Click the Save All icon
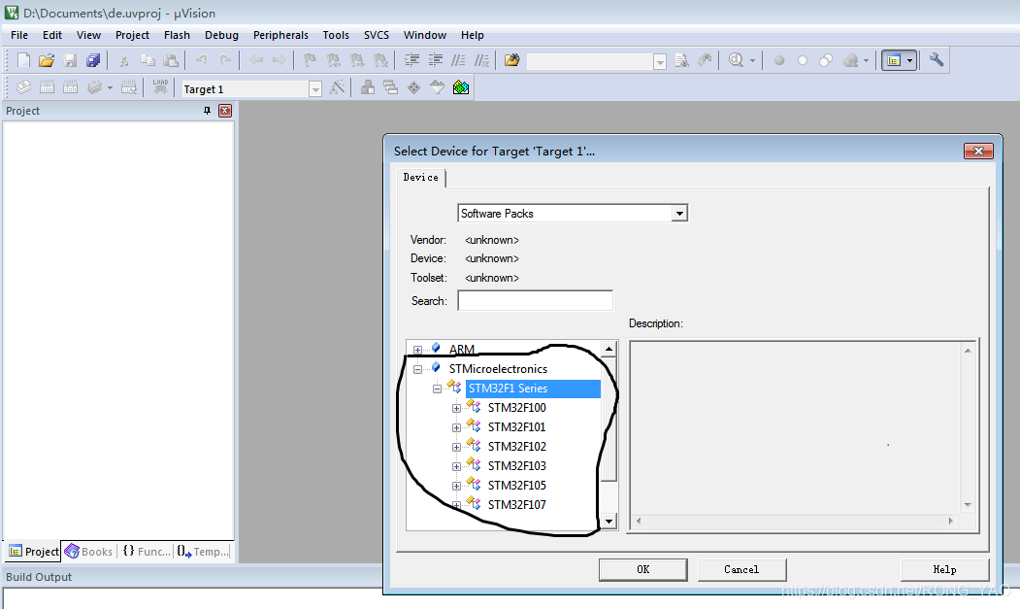The height and width of the screenshot is (609, 1020). point(93,60)
